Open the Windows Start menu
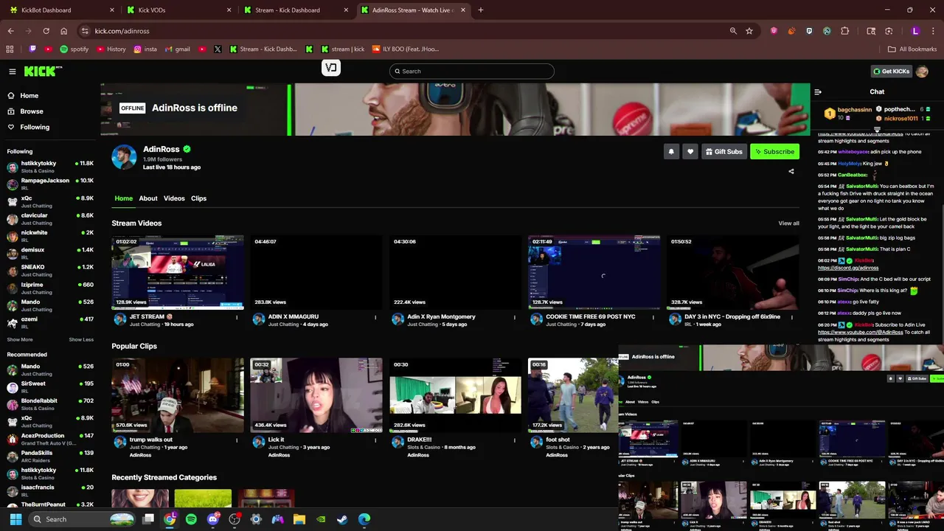Image resolution: width=944 pixels, height=531 pixels. (x=15, y=519)
